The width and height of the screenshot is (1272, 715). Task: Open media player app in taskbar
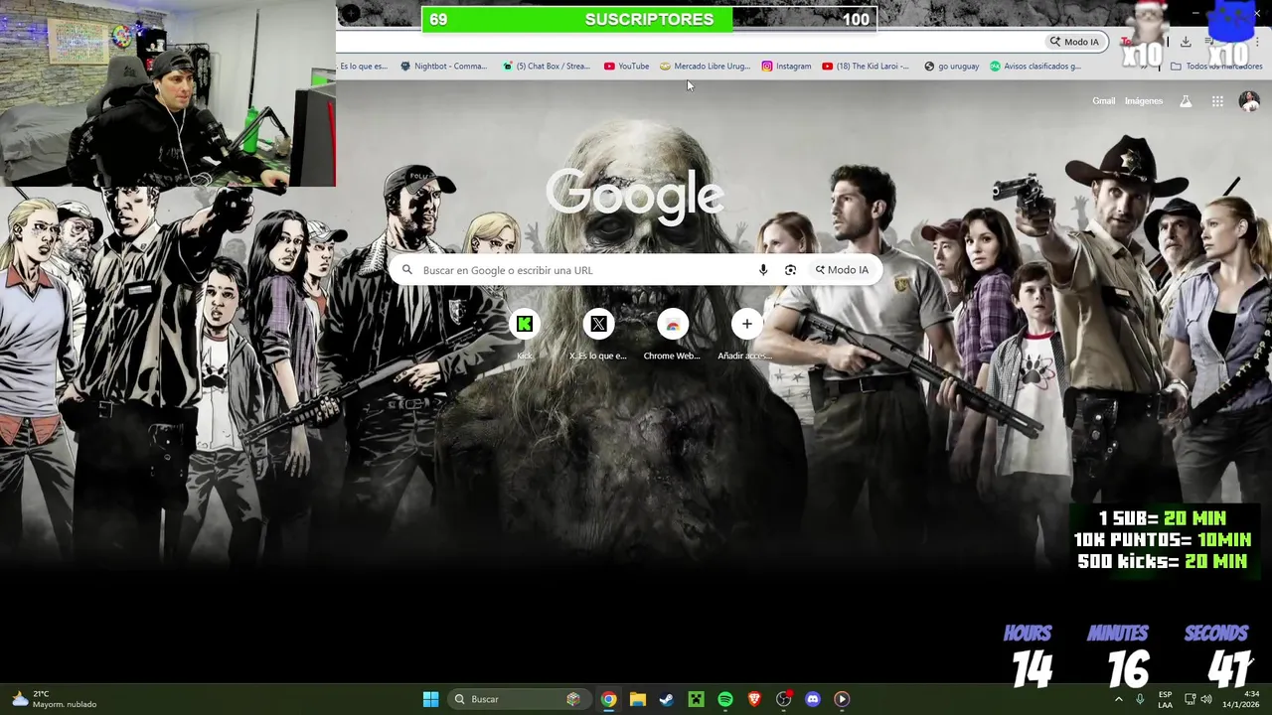842,699
